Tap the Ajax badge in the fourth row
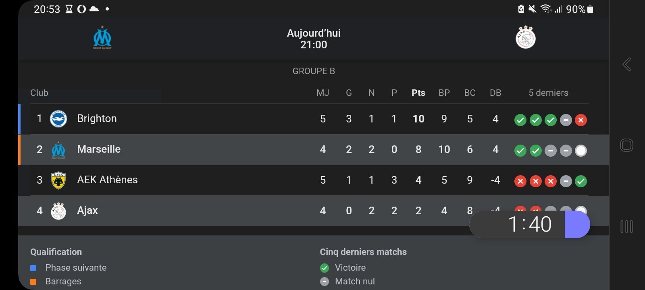This screenshot has height=290, width=645. (58, 211)
